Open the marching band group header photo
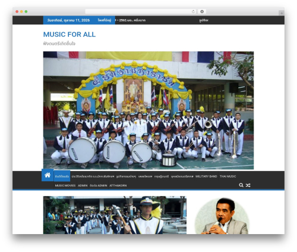 pyautogui.click(x=148, y=110)
